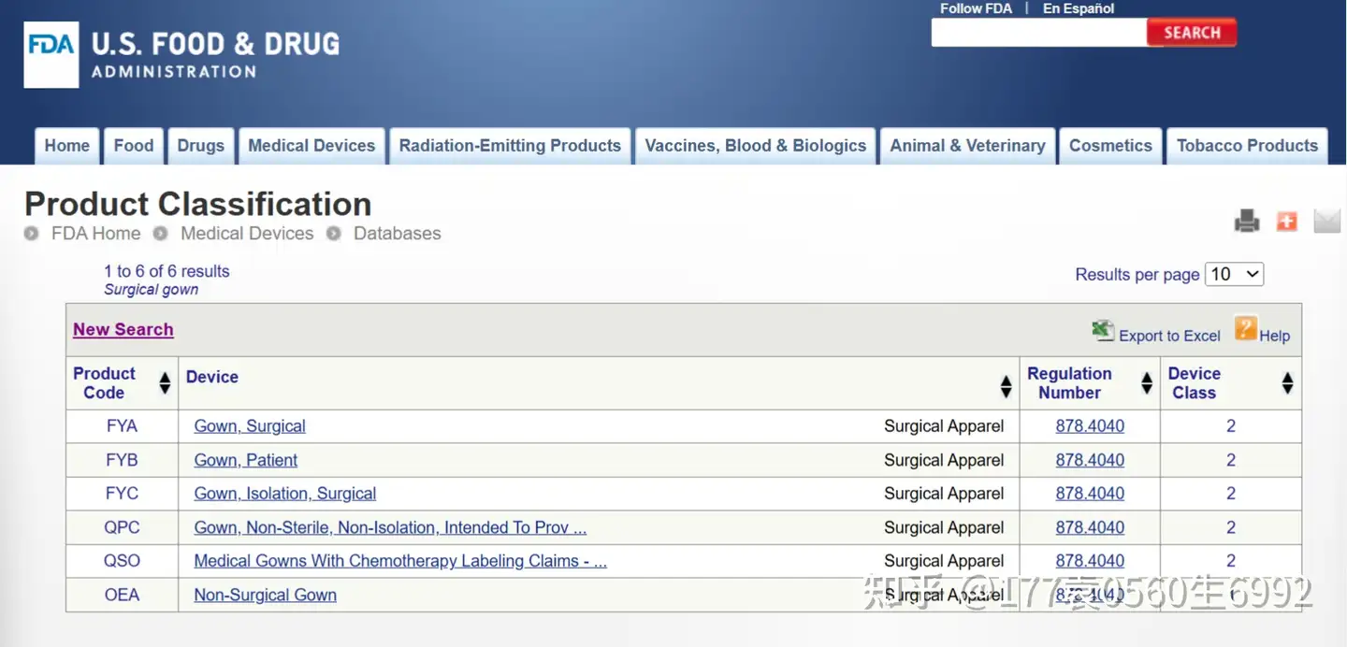
Task: Switch to Animal & Veterinary tab
Action: (967, 146)
